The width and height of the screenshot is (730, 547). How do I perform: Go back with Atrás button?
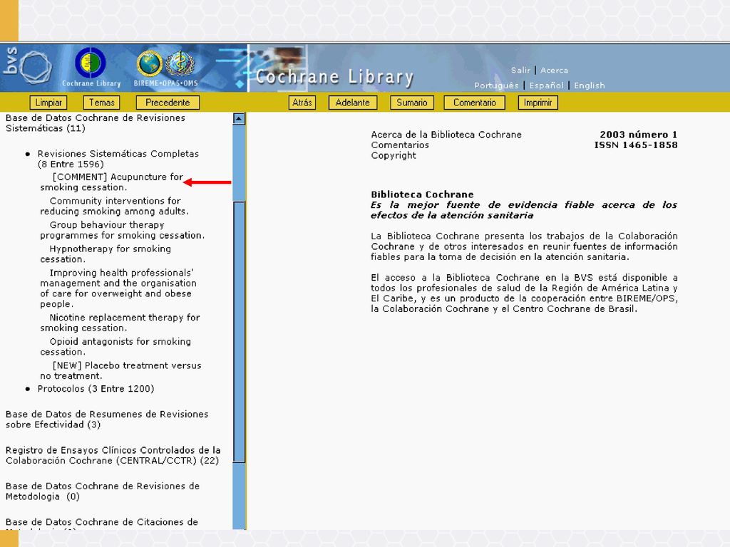point(302,103)
